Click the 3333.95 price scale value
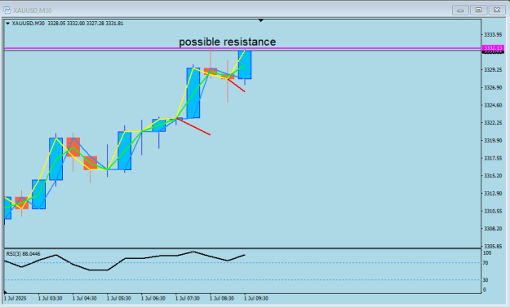510x307 pixels. pos(493,35)
